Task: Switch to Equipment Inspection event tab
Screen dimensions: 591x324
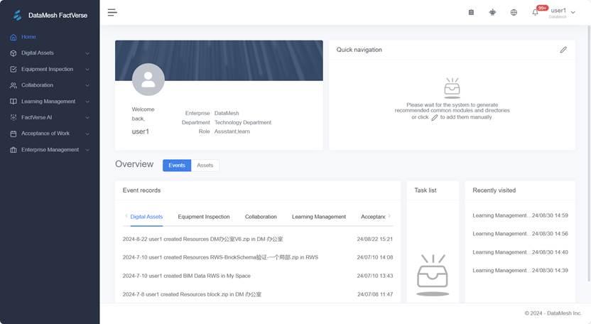Action: point(204,217)
